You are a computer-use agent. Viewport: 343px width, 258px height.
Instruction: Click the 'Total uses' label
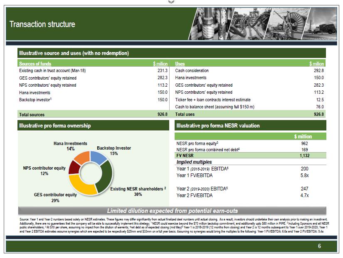point(185,114)
